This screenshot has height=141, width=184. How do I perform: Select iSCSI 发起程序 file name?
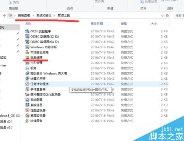(x=40, y=31)
